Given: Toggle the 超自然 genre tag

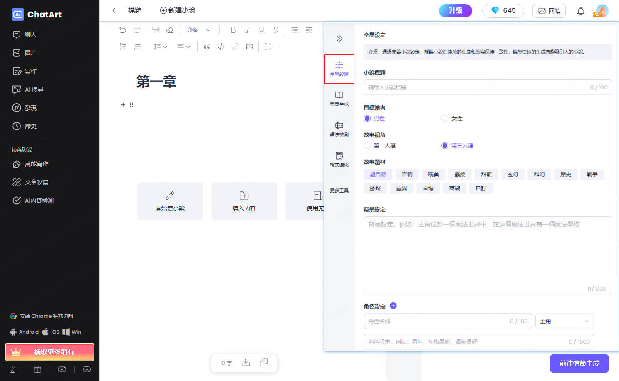Looking at the screenshot, I should tap(378, 175).
